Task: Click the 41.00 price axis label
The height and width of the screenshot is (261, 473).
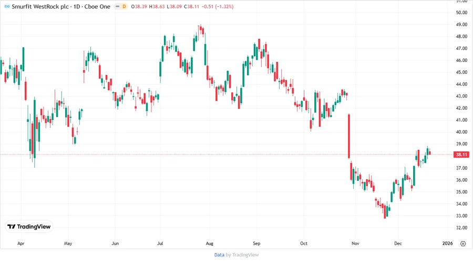Action: [461, 120]
